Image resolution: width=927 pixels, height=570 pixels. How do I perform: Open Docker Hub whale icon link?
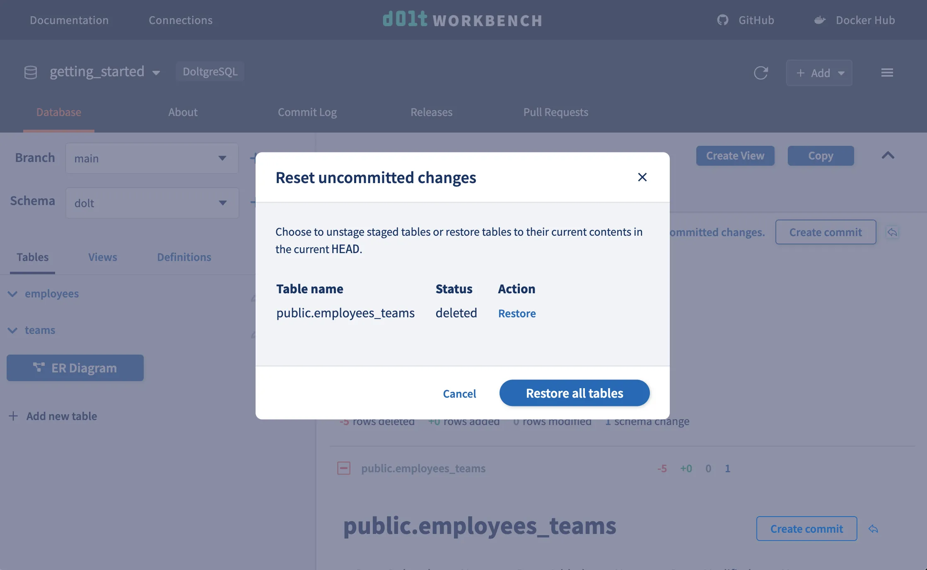tap(820, 20)
